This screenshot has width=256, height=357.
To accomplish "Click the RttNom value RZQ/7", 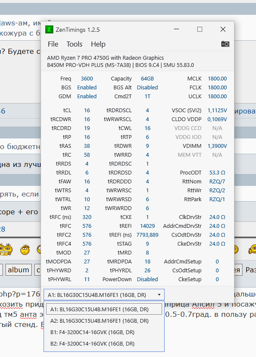I will point(217,181).
